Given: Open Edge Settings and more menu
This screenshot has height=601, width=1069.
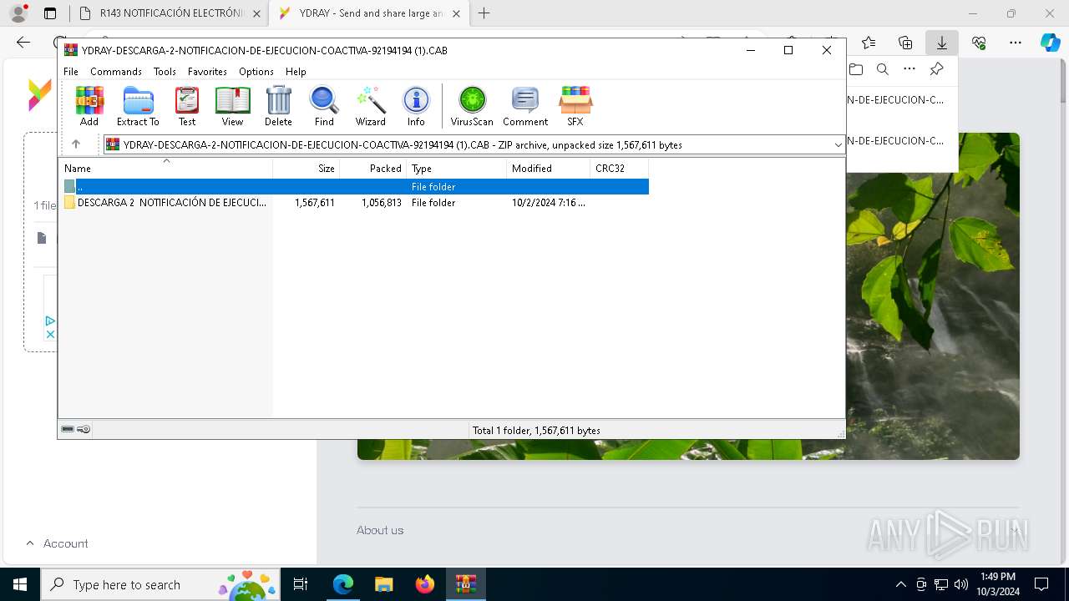Looking at the screenshot, I should click(1016, 43).
